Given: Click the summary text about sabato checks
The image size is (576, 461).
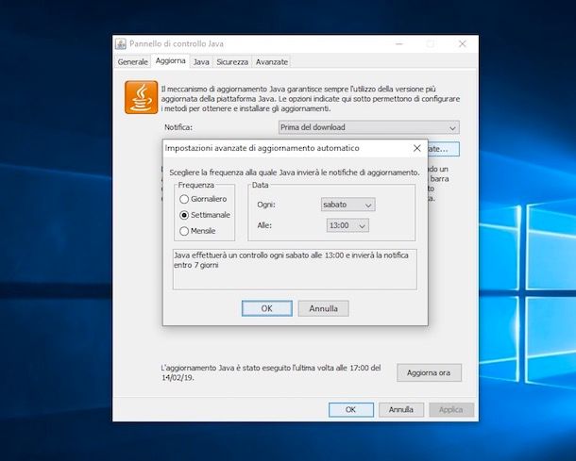Looking at the screenshot, I should (291, 260).
